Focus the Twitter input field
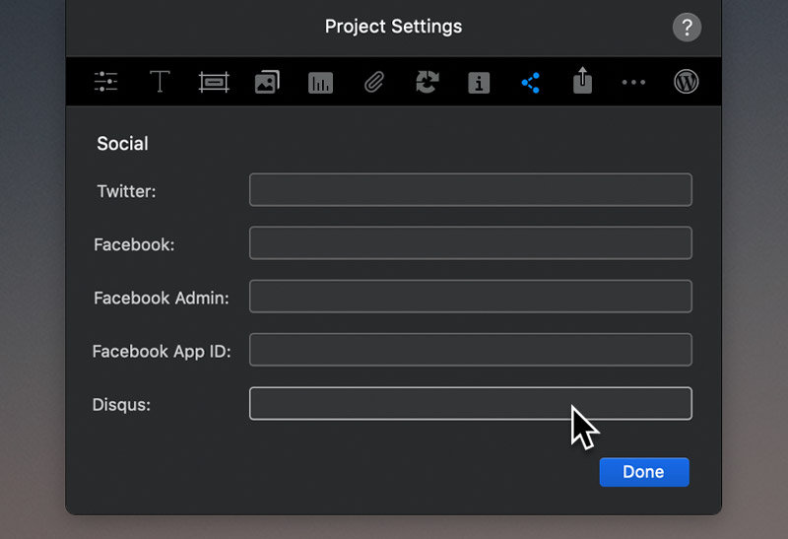788x539 pixels. [471, 190]
